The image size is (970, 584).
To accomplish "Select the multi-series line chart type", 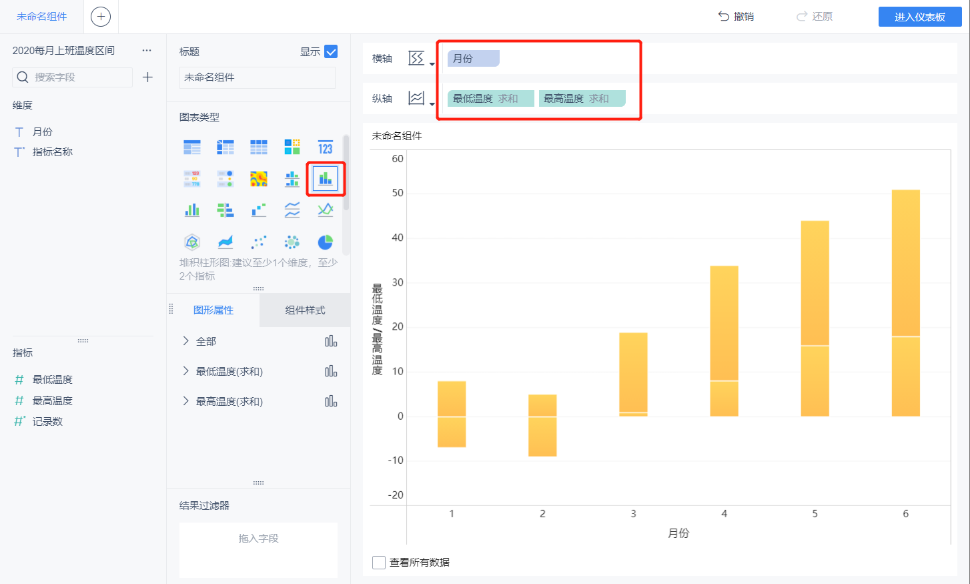I will 326,210.
